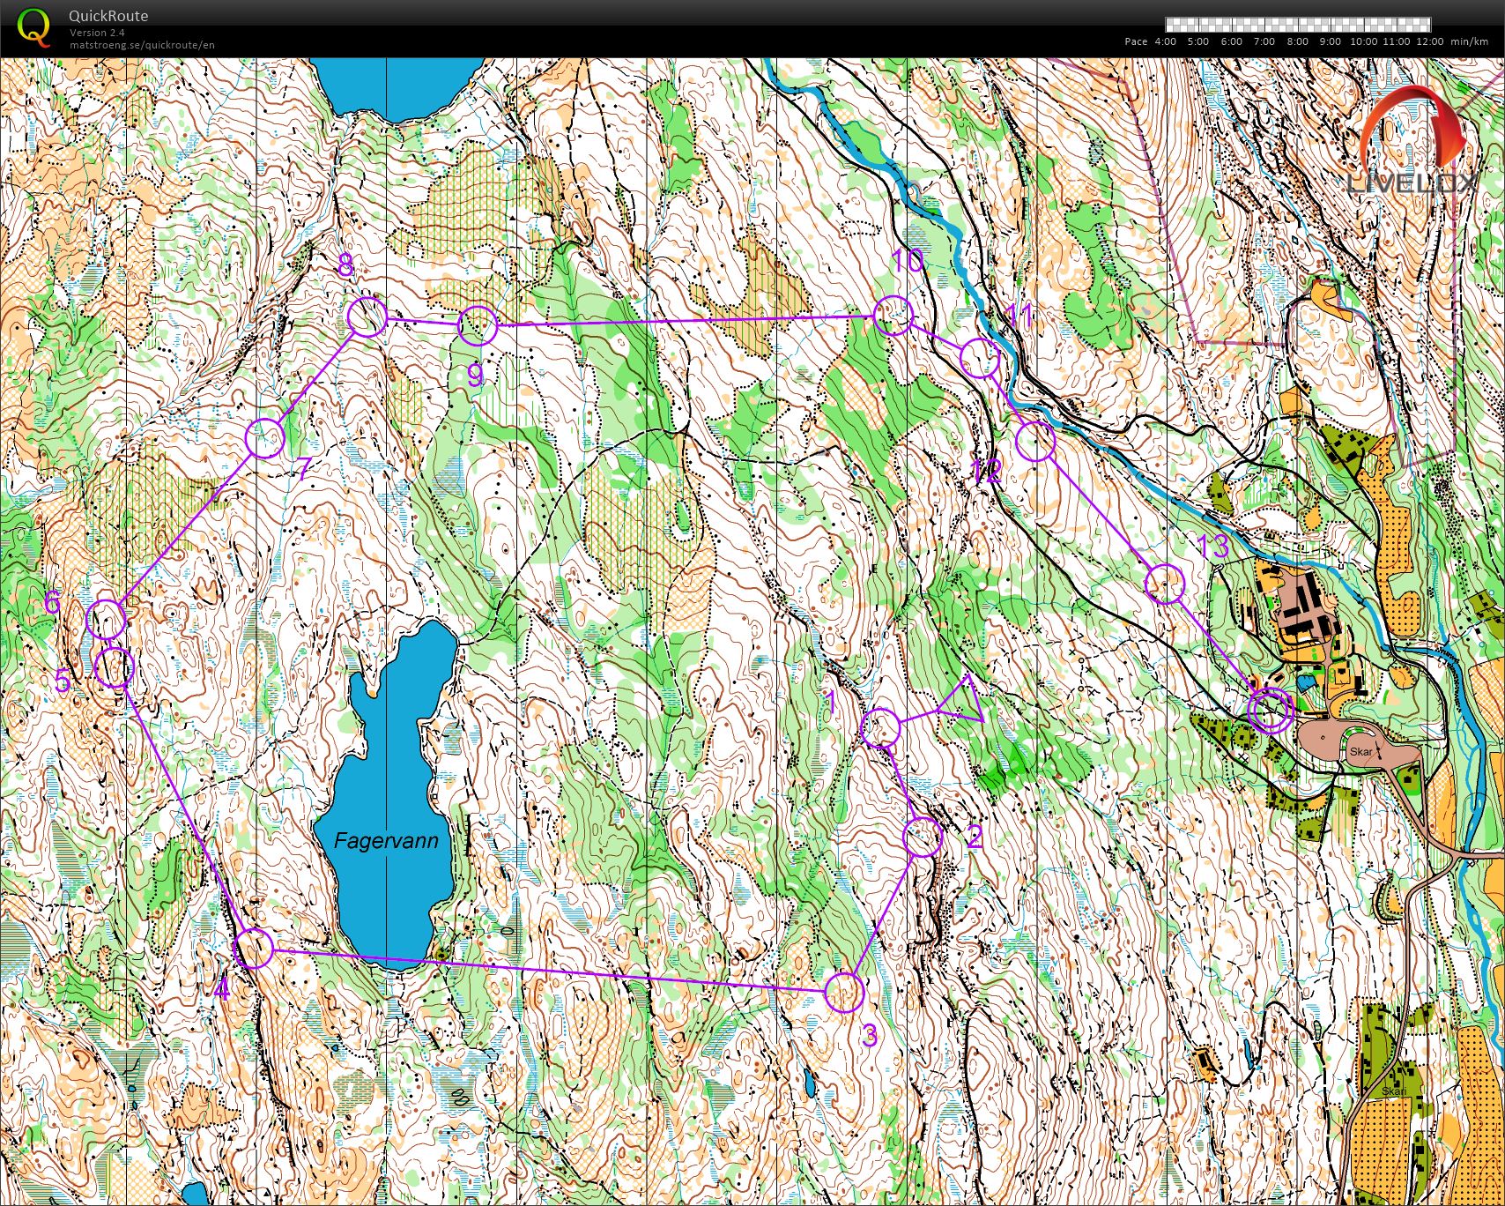
Task: Click control circle 13 on the course
Action: 1164,584
